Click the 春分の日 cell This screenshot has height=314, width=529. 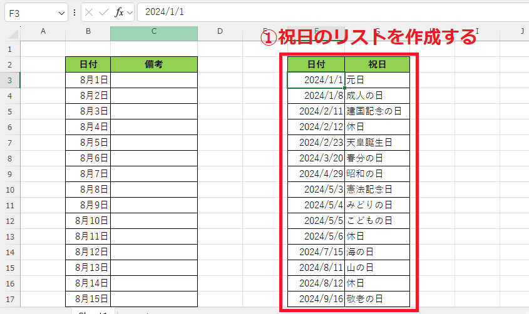click(x=377, y=158)
